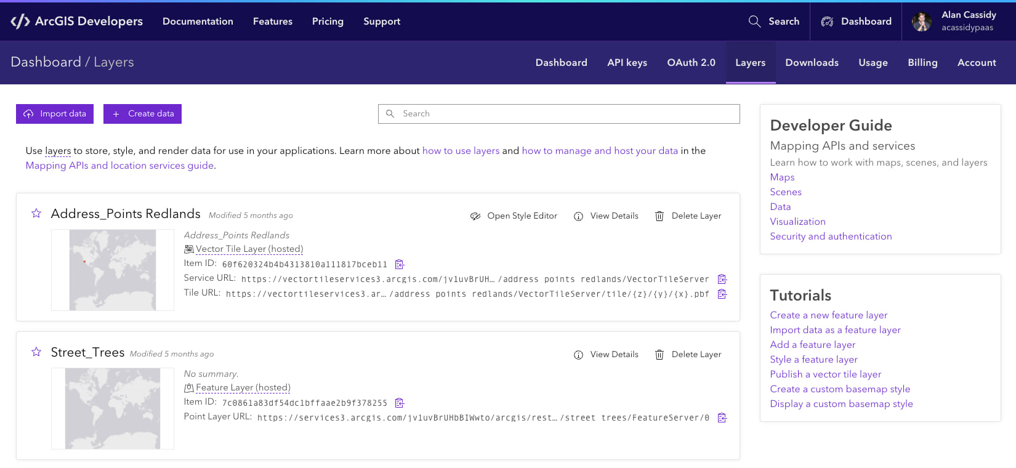Image resolution: width=1016 pixels, height=468 pixels.
Task: Click the Dashboard gauge icon in top bar
Action: 827,22
